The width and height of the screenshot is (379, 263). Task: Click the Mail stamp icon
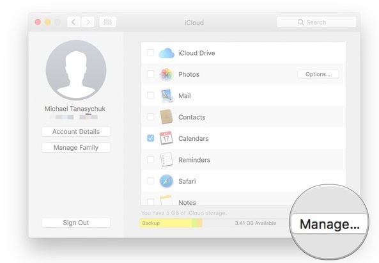(x=167, y=95)
